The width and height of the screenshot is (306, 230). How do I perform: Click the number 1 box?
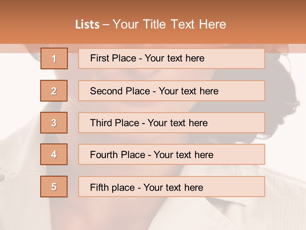coord(54,58)
